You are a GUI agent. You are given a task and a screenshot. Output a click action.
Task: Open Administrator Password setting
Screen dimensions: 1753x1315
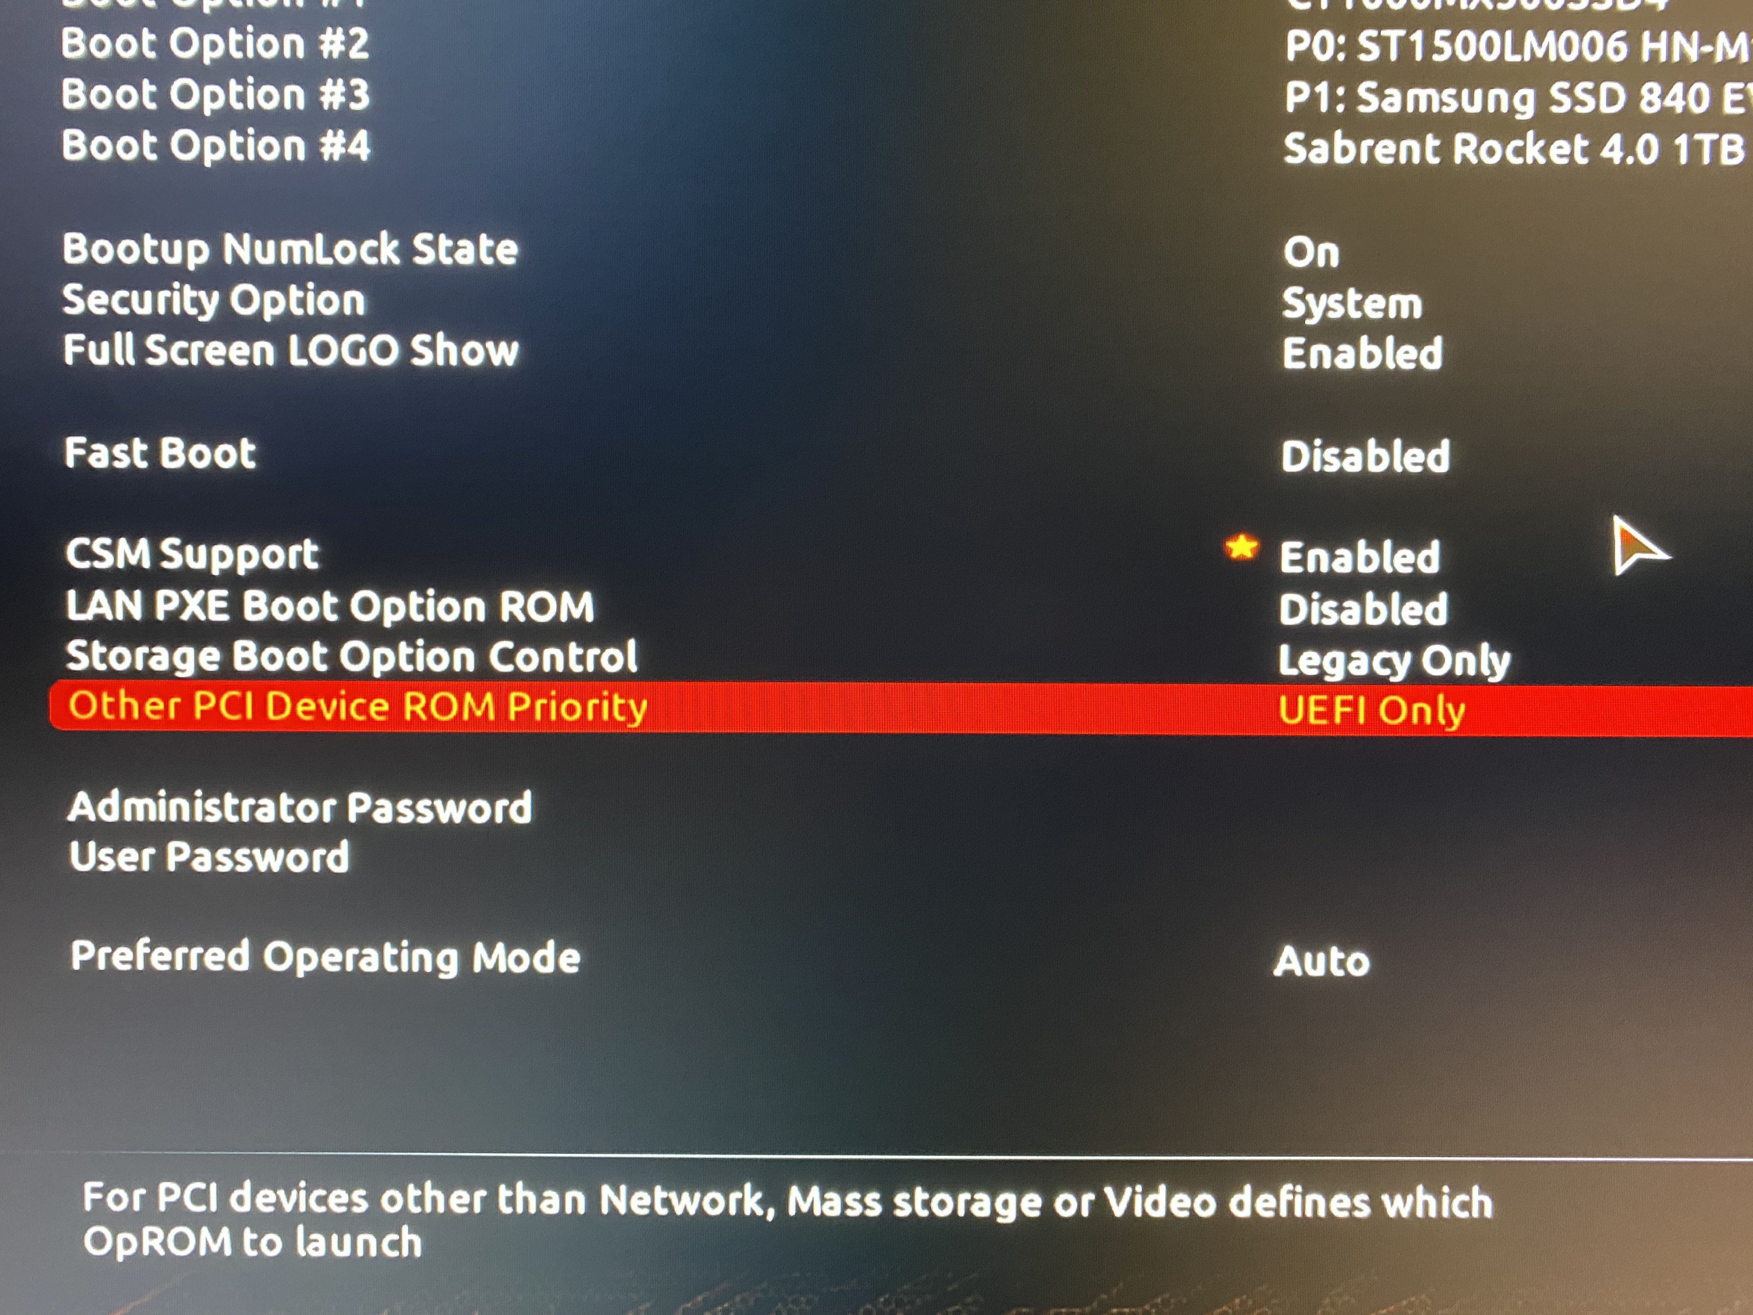(x=300, y=808)
